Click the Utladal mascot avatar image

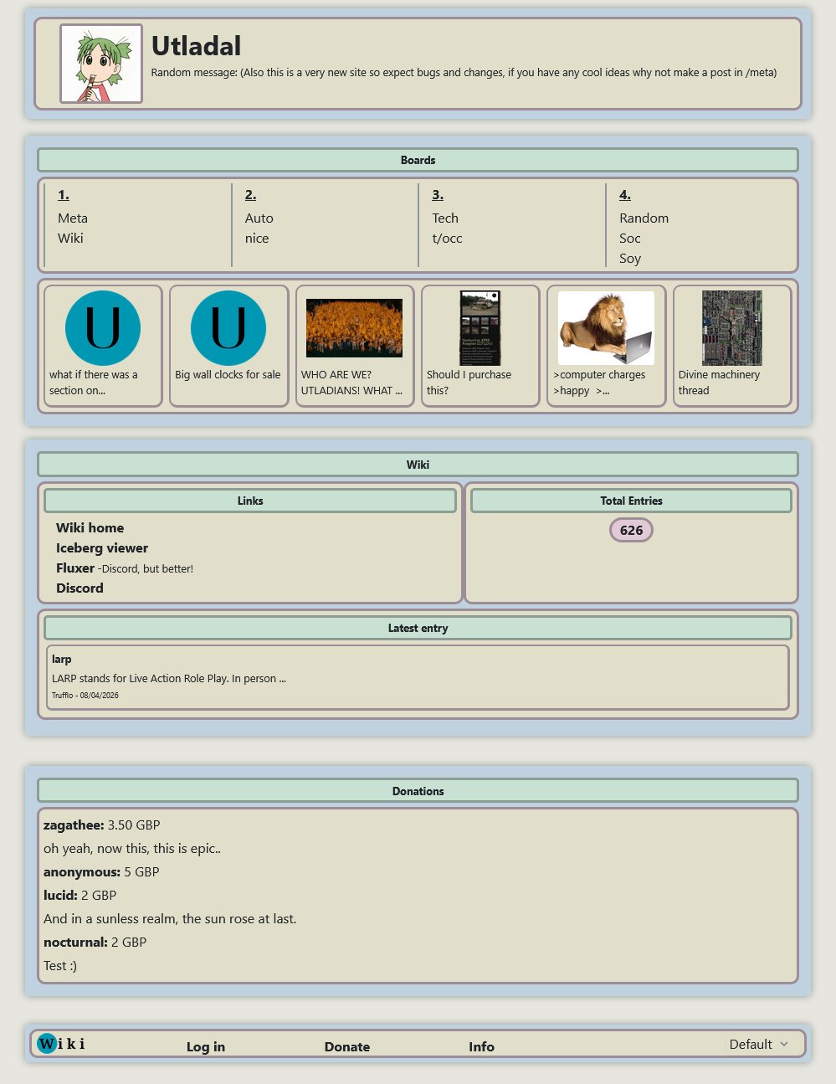coord(101,64)
